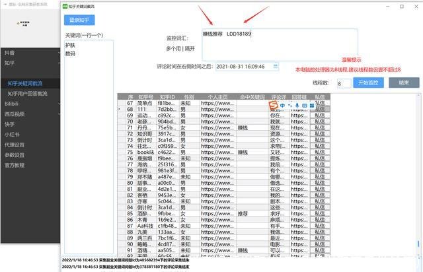This screenshot has width=423, height=272.
Task: Click keyword 护肤 in keyword list
Action: [70, 46]
